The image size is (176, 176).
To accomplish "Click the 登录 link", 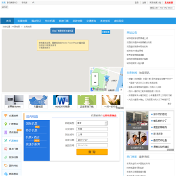I will click(x=137, y=2).
